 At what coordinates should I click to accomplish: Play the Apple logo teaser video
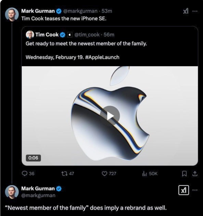[110, 115]
